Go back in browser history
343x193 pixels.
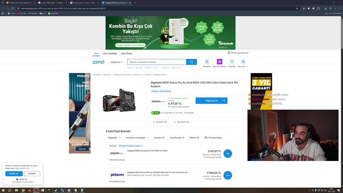pos(3,8)
